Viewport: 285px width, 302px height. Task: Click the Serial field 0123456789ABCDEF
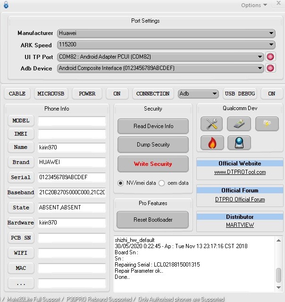[x=72, y=177]
